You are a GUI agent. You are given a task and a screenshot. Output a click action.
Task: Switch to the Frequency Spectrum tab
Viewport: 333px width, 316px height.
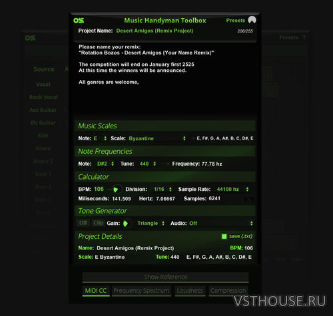point(141,291)
